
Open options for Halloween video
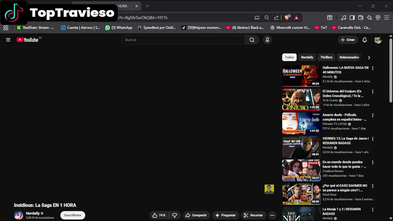click(x=373, y=68)
